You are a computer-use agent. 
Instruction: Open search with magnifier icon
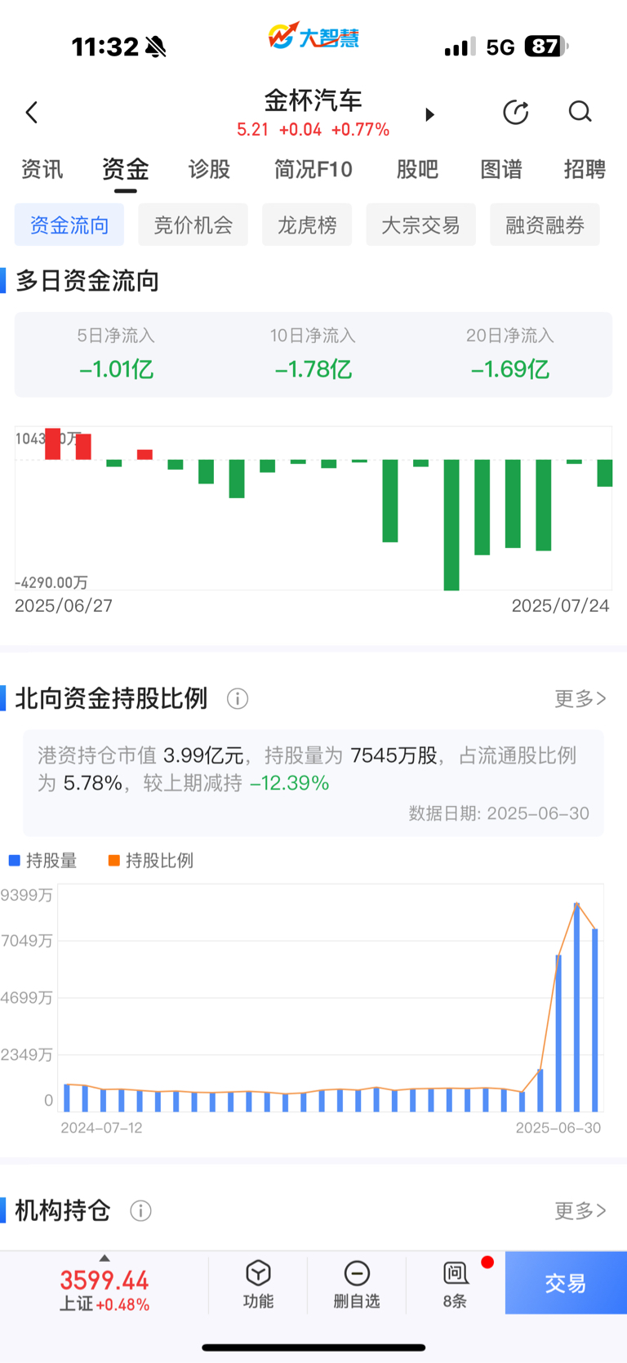tap(580, 112)
